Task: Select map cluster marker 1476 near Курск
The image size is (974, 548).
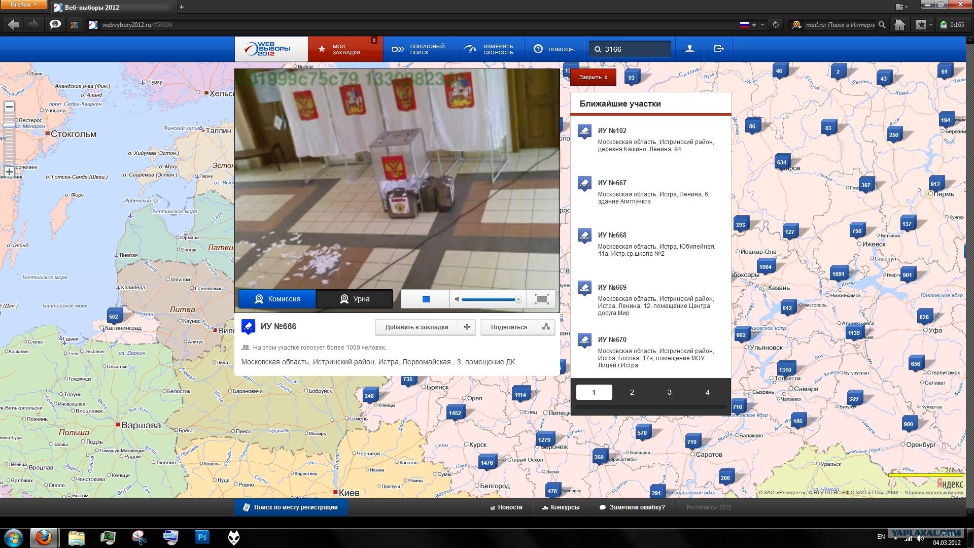Action: [x=487, y=463]
